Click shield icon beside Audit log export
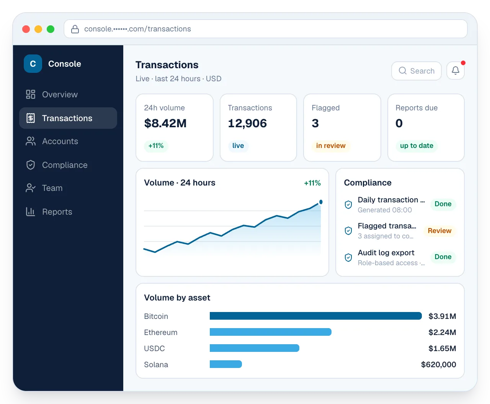 click(x=348, y=257)
